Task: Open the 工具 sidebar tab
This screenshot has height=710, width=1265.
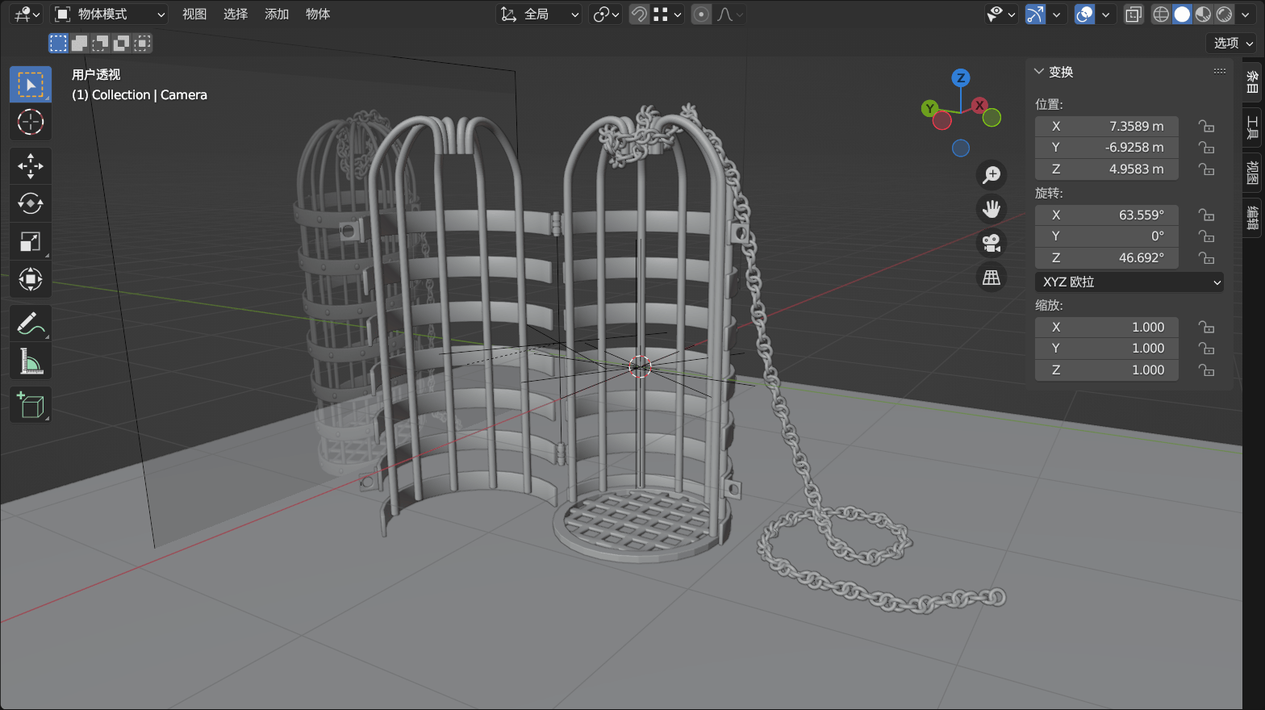Action: pyautogui.click(x=1252, y=127)
